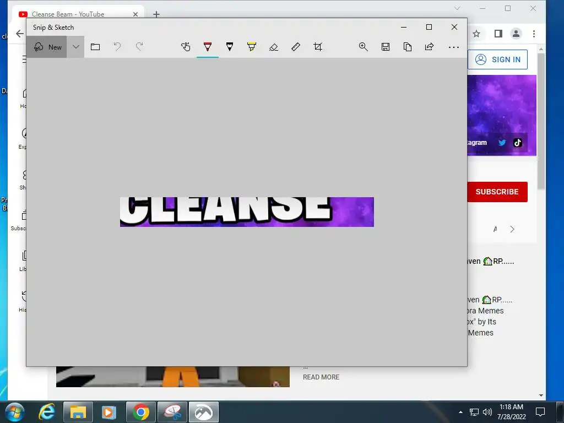Viewport: 564px width, 423px height.
Task: Maximize the Snip & Sketch window
Action: tap(429, 27)
